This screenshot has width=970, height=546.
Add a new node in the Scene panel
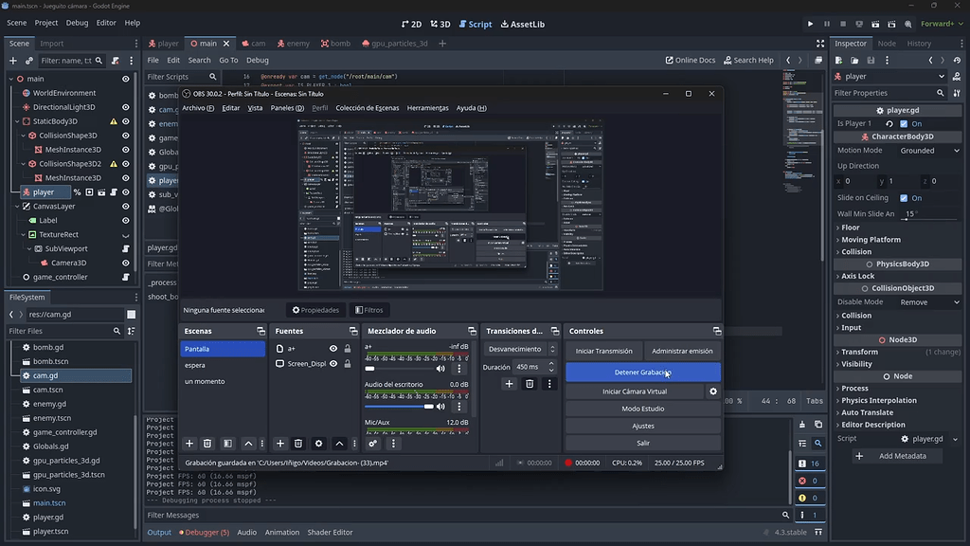[x=11, y=61]
